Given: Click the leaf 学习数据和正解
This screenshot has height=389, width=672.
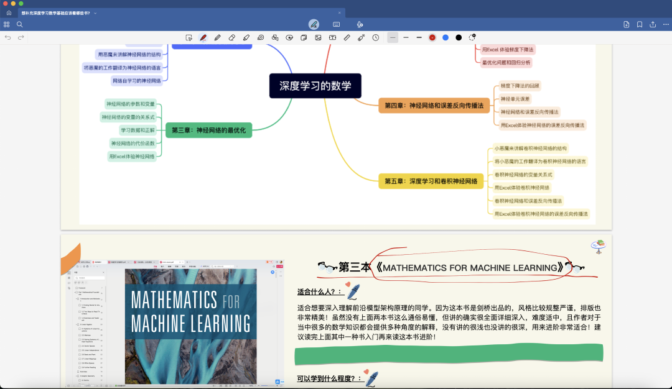Looking at the screenshot, I should pyautogui.click(x=137, y=130).
